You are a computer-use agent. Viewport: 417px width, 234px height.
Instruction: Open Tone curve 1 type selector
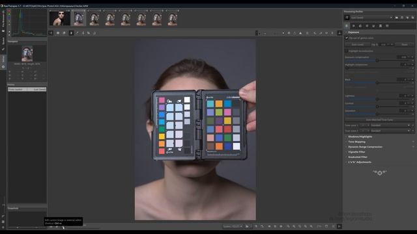coord(364,125)
